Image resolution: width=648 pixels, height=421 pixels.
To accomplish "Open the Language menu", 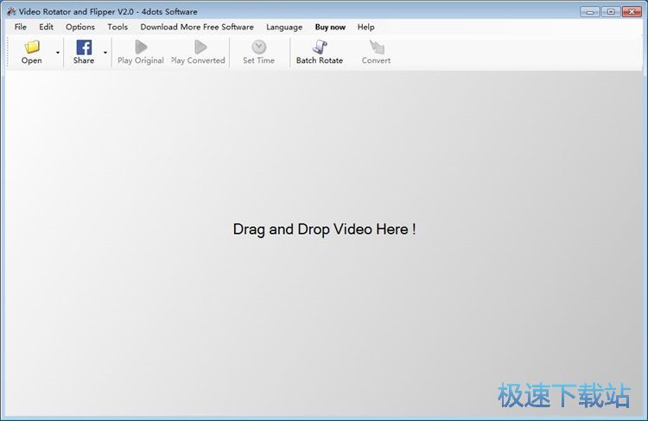I will (x=284, y=27).
